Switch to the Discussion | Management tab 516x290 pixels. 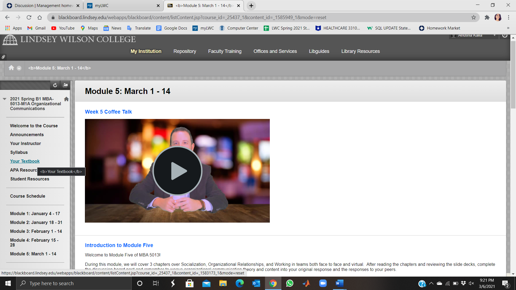click(43, 6)
